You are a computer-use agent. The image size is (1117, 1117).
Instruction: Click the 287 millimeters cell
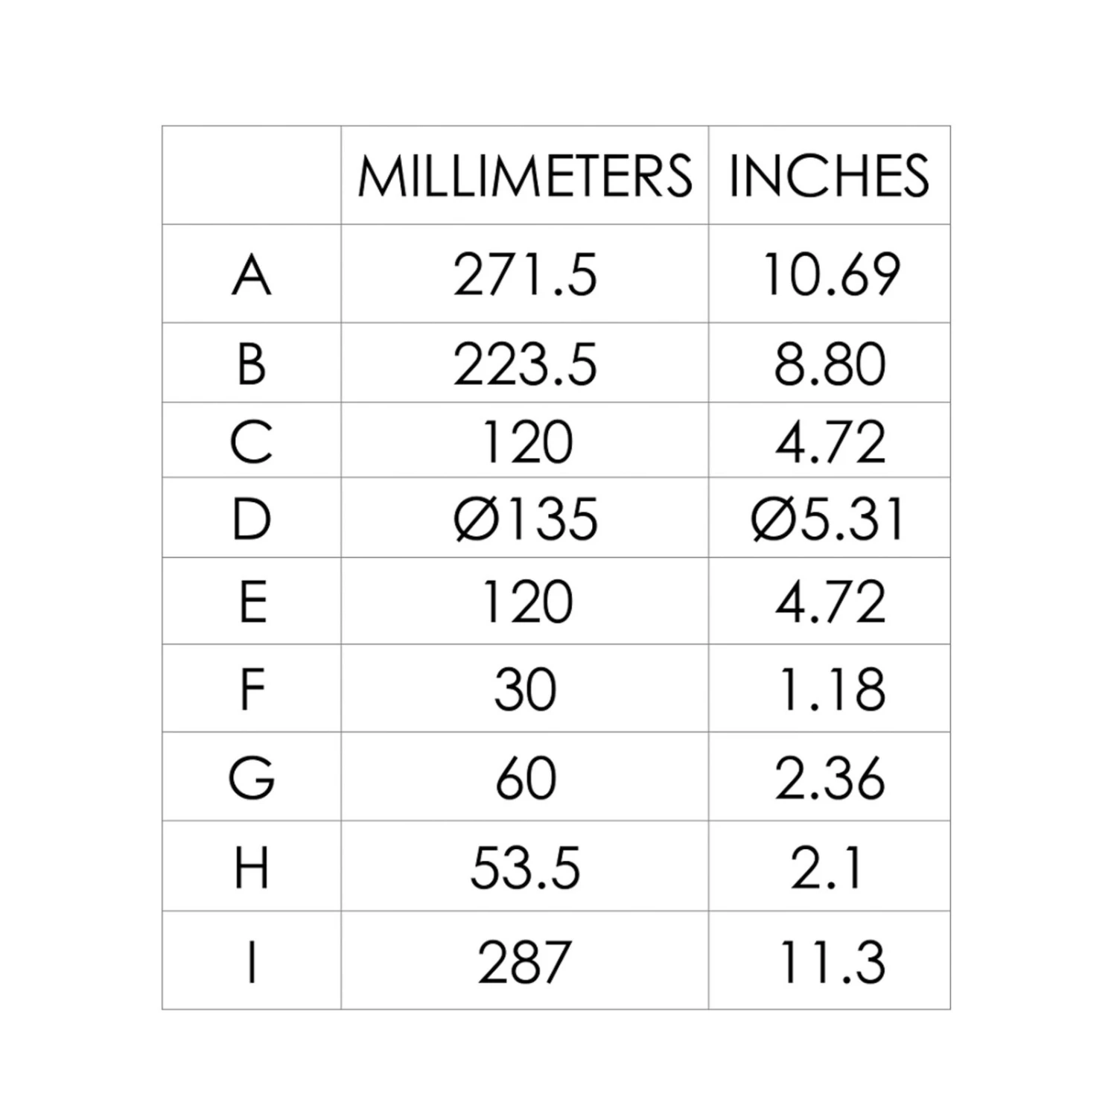tap(525, 962)
